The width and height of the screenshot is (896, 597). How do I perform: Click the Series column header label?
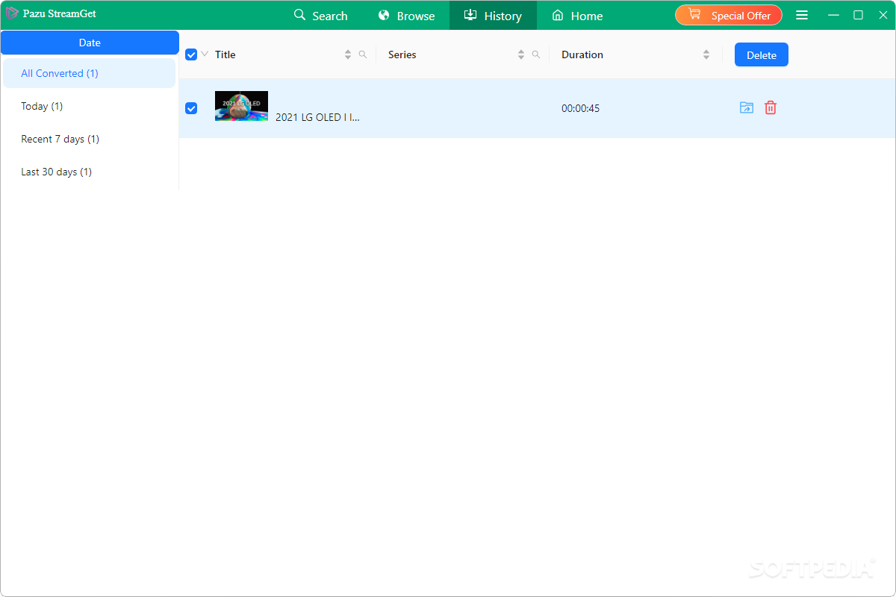pos(402,54)
